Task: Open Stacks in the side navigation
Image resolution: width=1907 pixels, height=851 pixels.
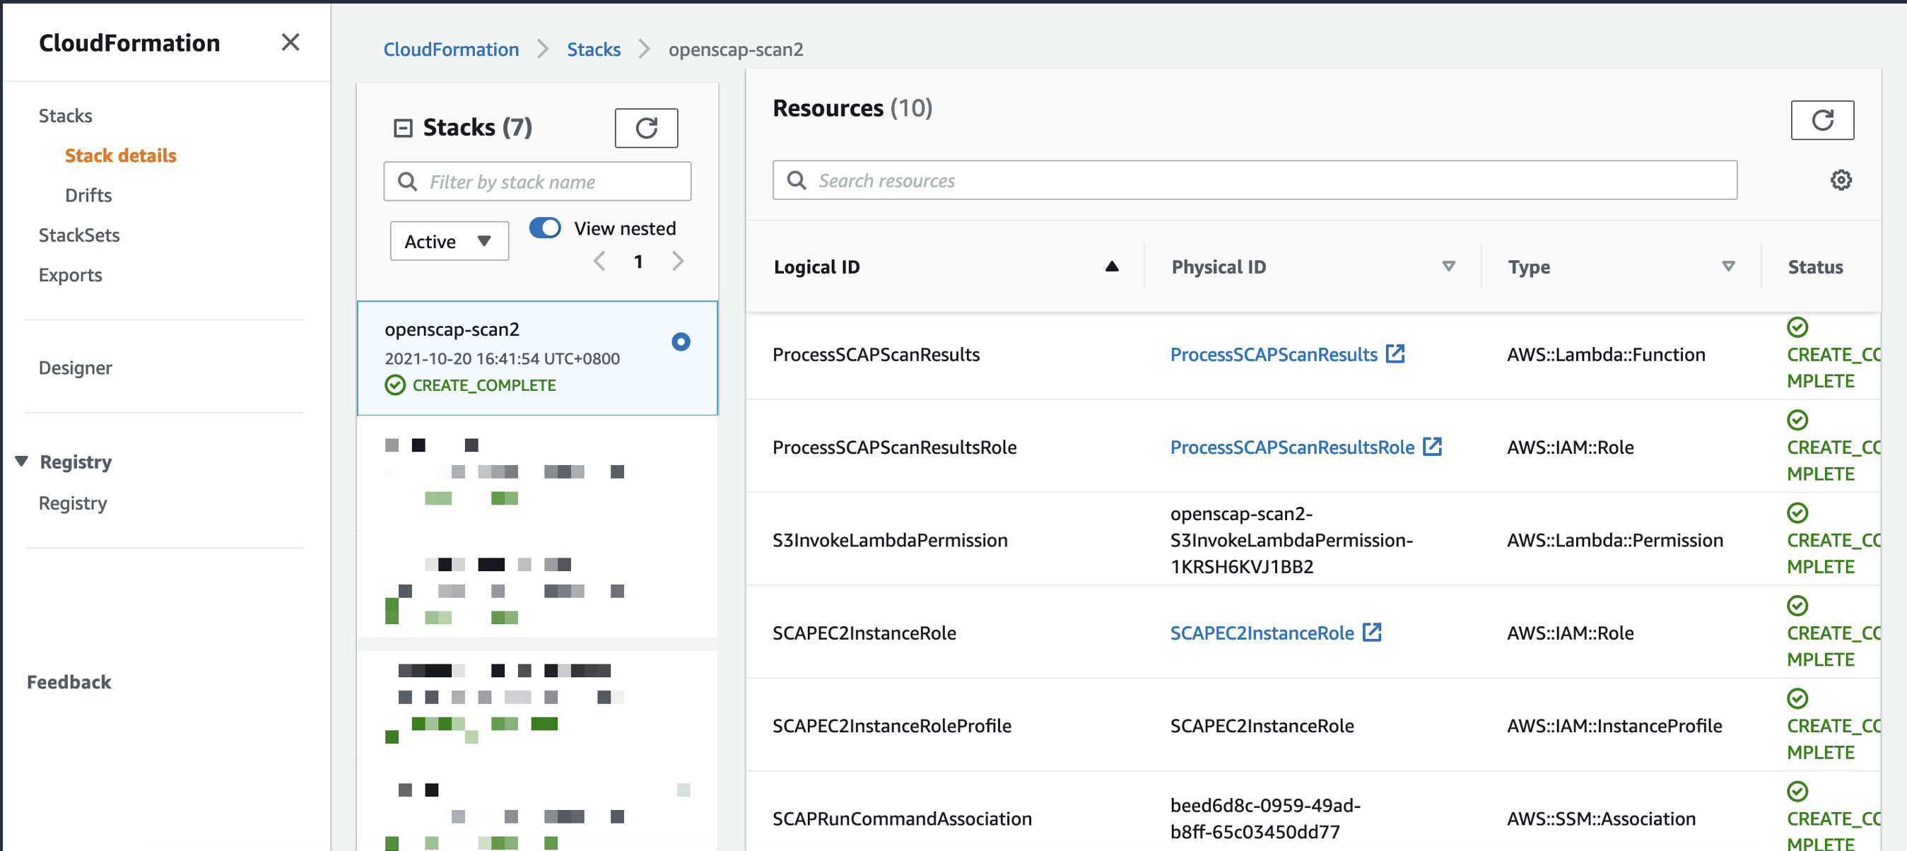Action: point(65,115)
